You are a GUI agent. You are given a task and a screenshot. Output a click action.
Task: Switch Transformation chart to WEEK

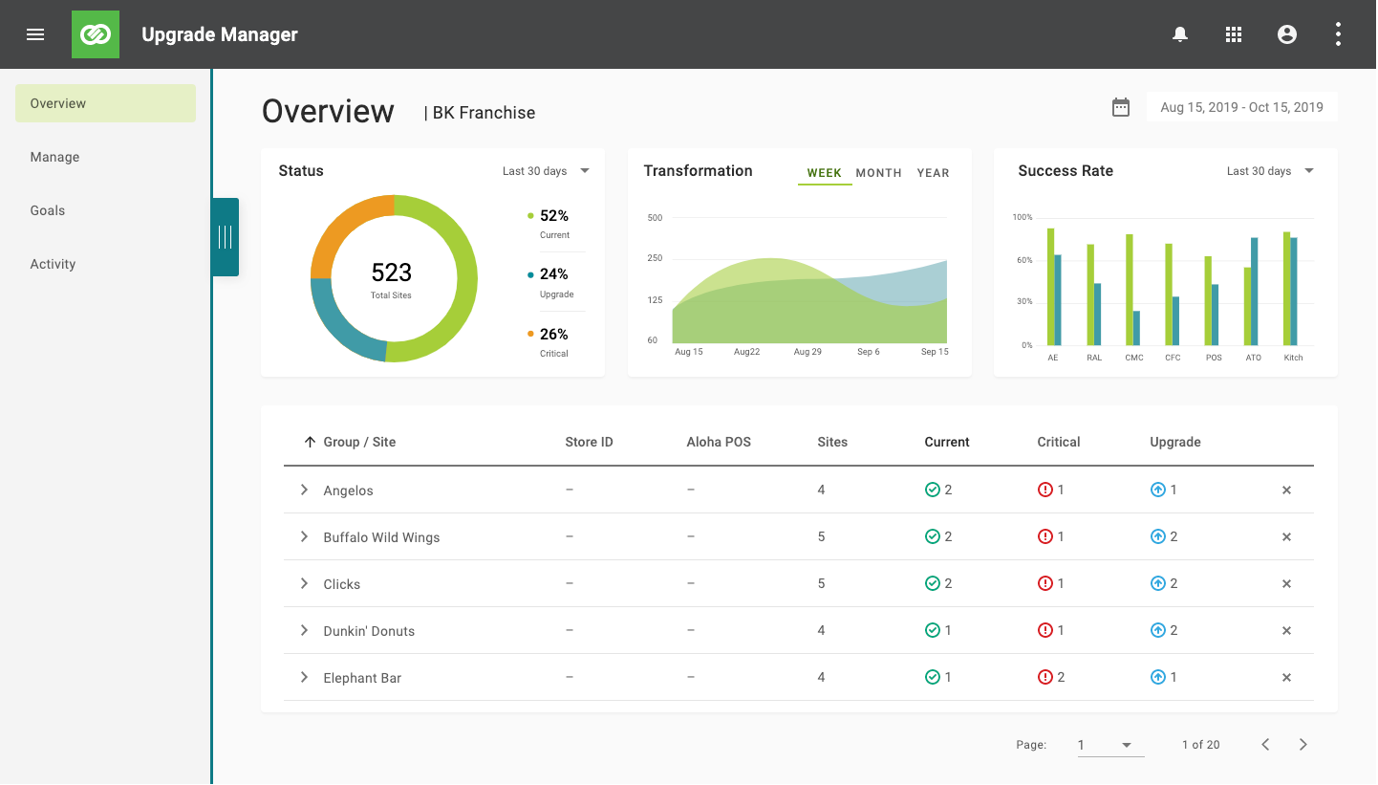pos(825,173)
